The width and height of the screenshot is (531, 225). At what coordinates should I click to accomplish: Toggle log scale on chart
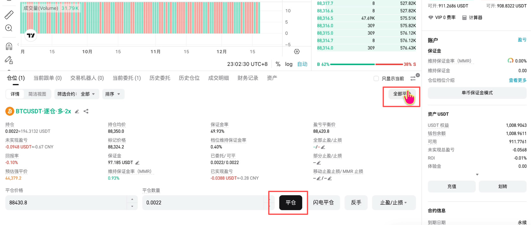click(289, 64)
